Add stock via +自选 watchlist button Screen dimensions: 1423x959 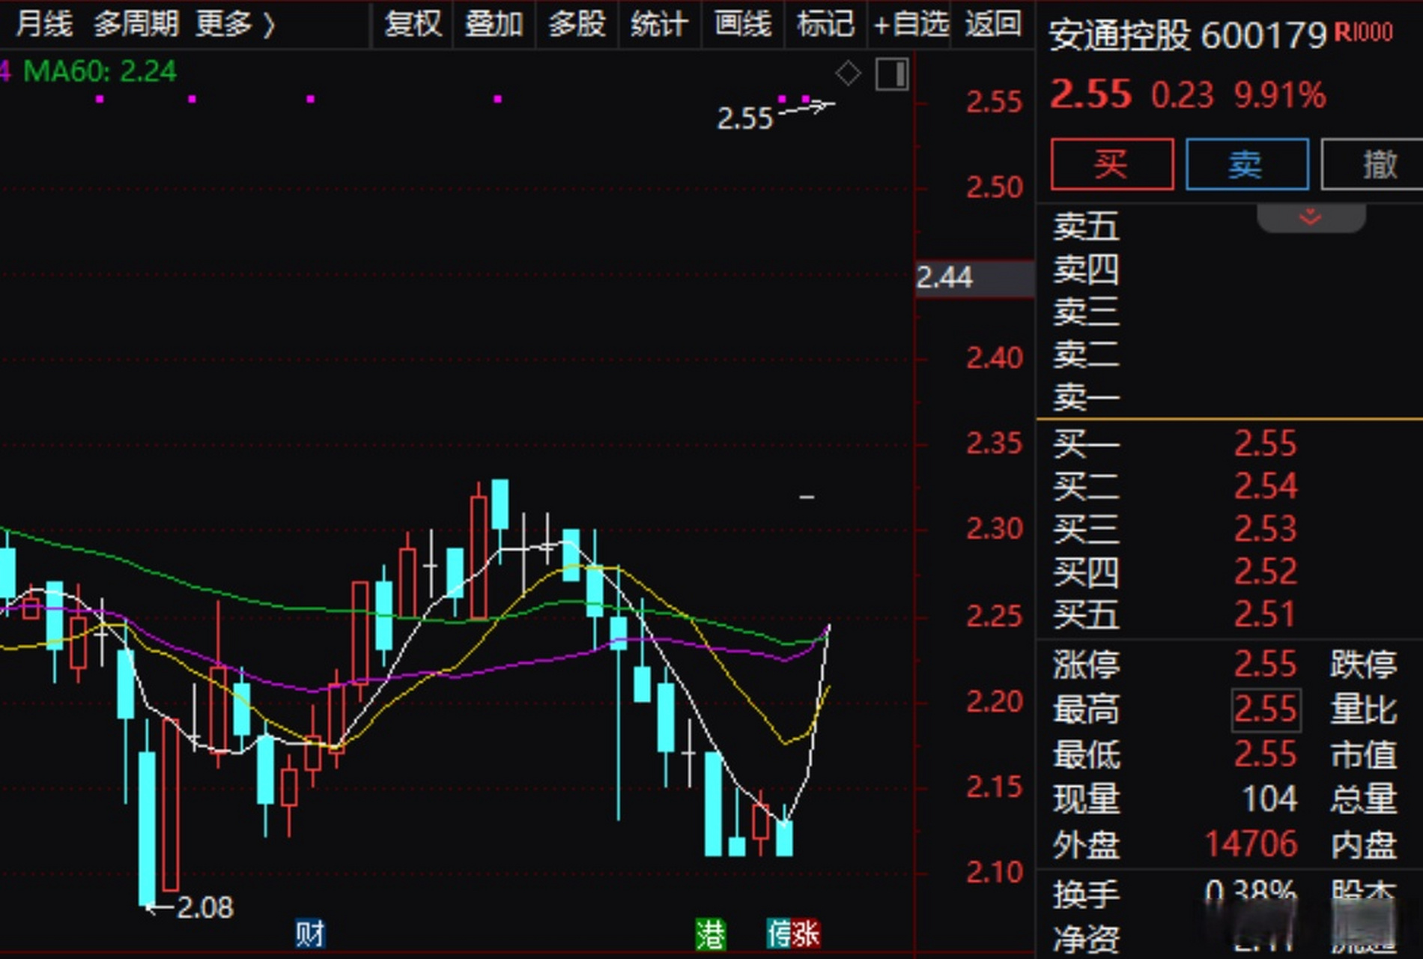coord(910,24)
